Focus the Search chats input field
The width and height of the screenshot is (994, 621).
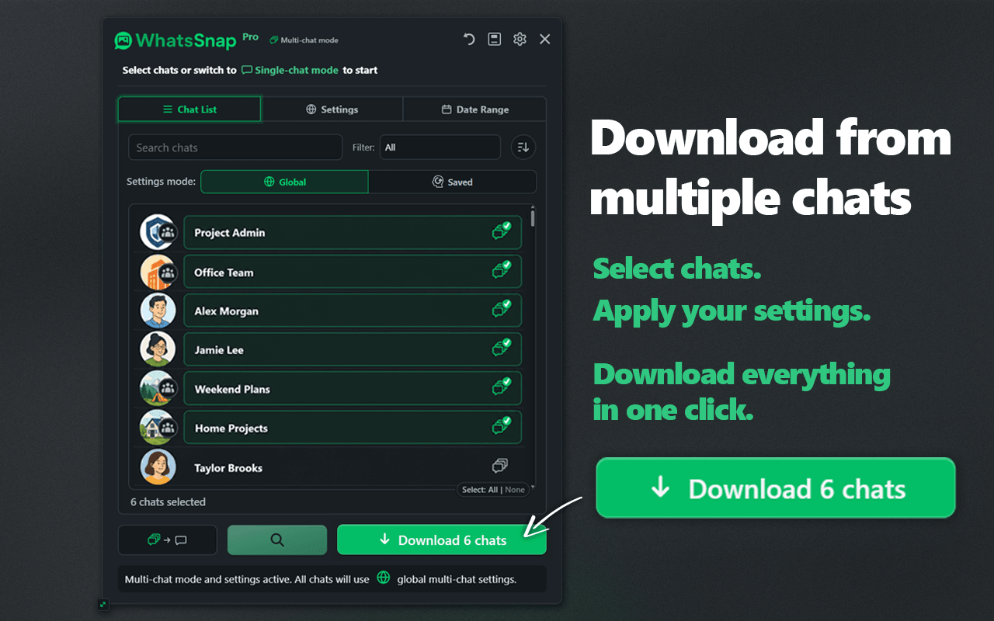(x=235, y=147)
